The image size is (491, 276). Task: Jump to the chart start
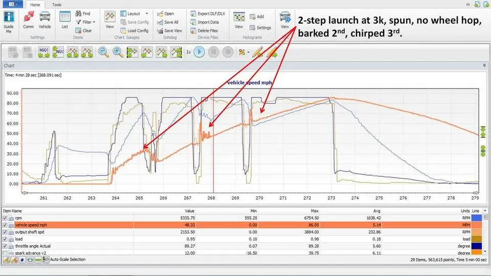132,52
